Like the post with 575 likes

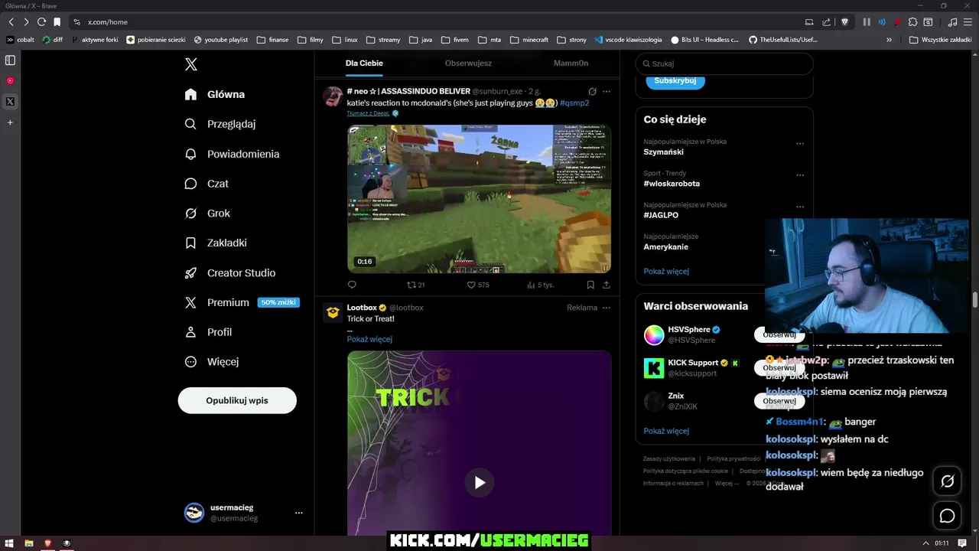pyautogui.click(x=478, y=285)
